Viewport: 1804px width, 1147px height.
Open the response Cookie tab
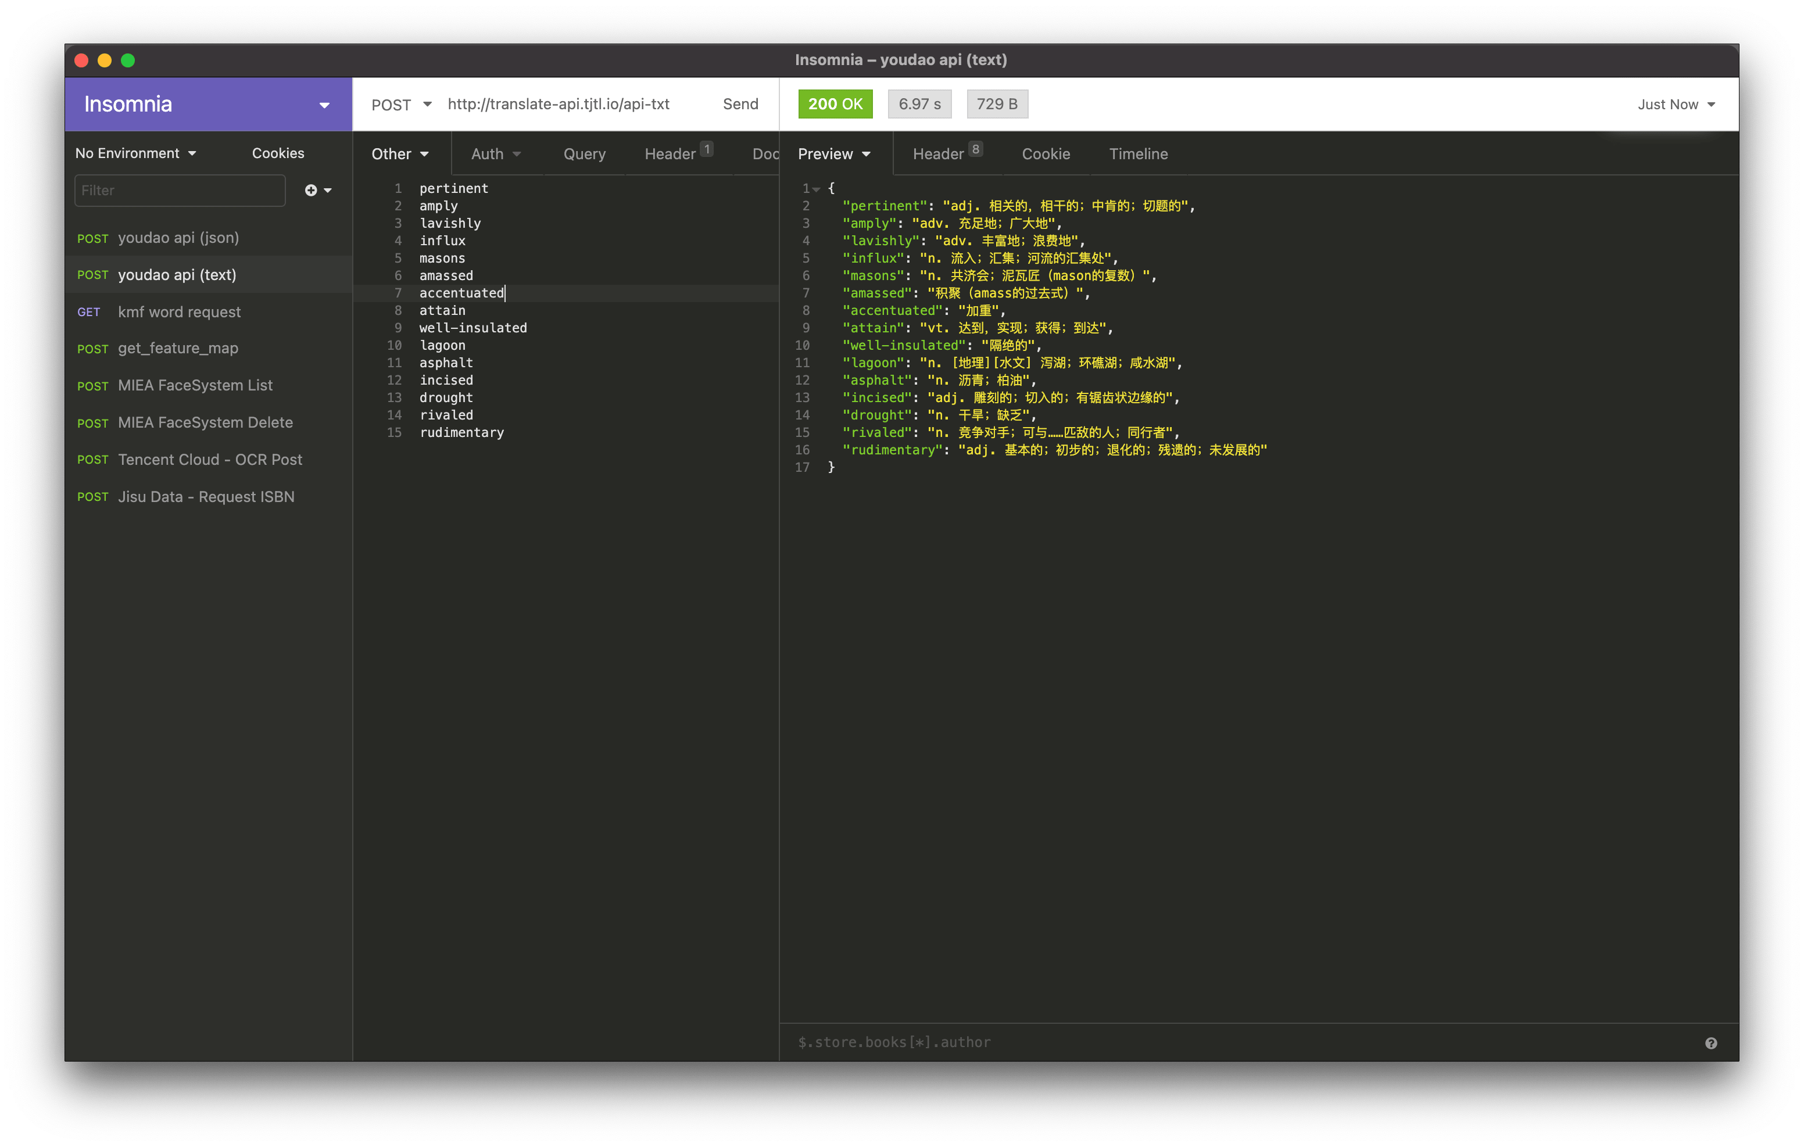[1045, 155]
